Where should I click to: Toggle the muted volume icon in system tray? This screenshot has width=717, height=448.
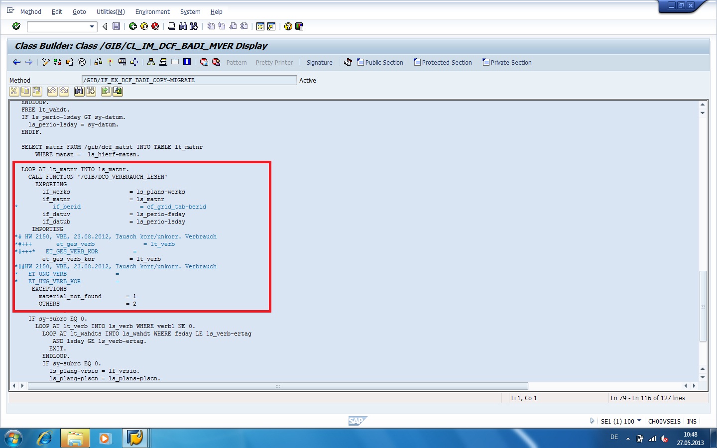click(664, 439)
